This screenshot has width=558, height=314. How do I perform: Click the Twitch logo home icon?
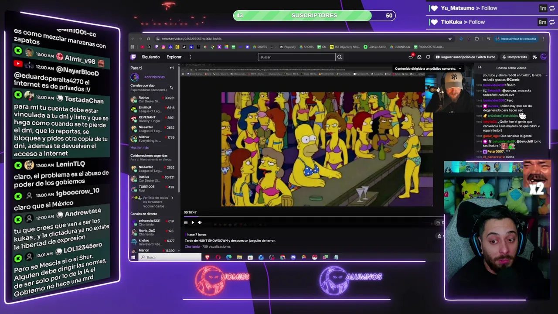point(133,57)
